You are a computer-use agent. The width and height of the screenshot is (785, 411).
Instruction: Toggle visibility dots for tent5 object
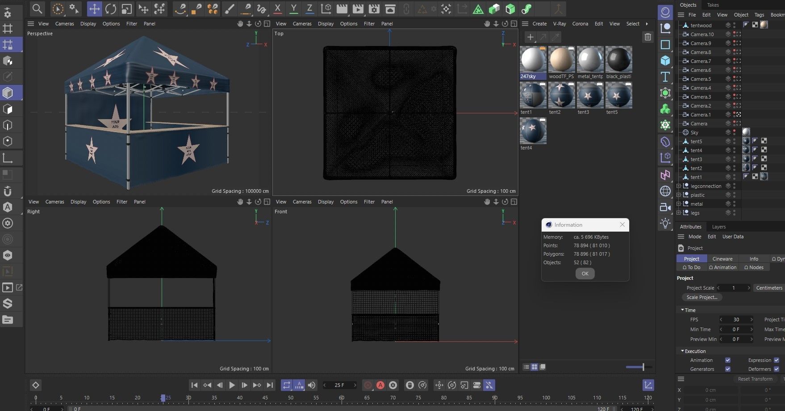[734, 141]
